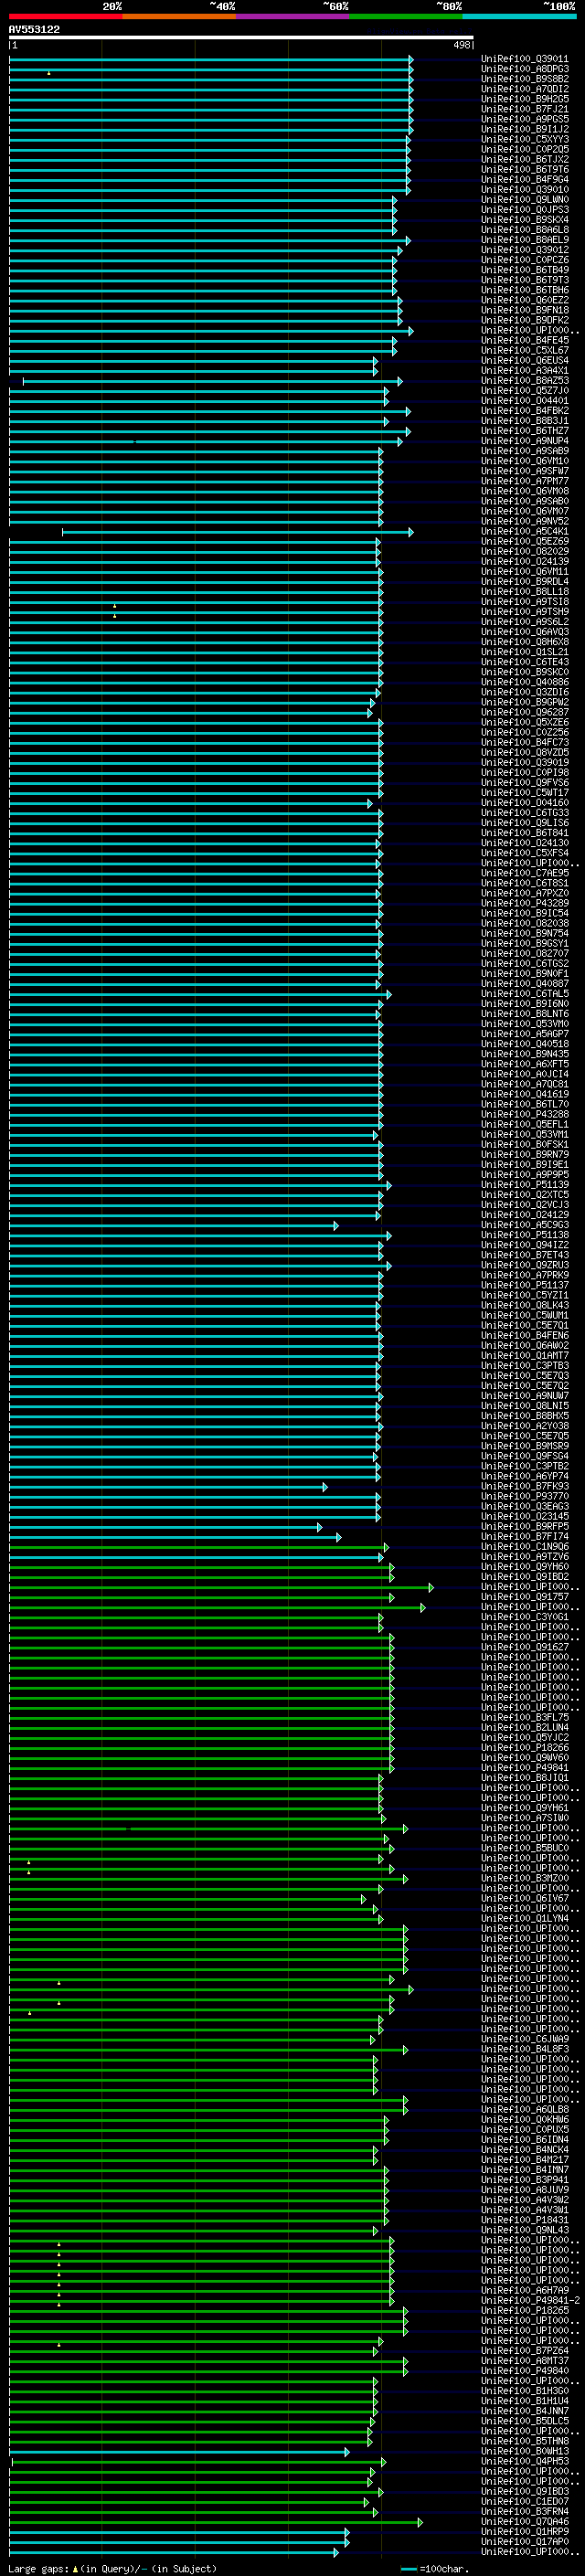The height and width of the screenshot is (2576, 585).
Task: Click hit UniRef100_Q39010
Action: 525,190
